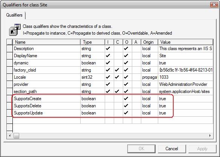Select the DisplayName qualifier name cell

click(x=46, y=56)
